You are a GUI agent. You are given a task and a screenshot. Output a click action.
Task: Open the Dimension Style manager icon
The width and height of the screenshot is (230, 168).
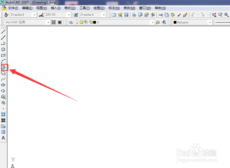coord(41,14)
